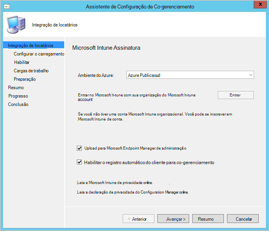Click the Resumo button at the bottom
The image size is (269, 231).
[208, 218]
